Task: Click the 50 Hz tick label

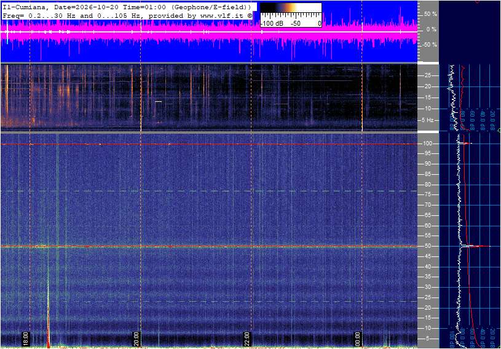Action: click(x=427, y=246)
